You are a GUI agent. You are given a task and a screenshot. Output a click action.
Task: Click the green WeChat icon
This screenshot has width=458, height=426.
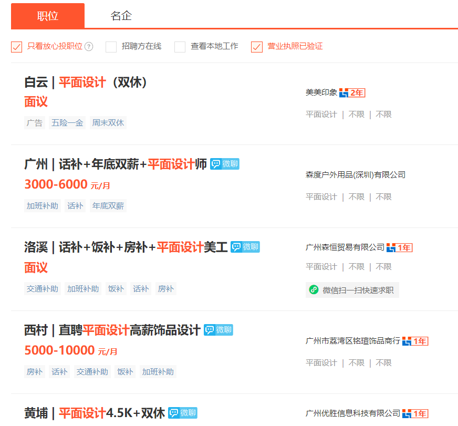(314, 289)
